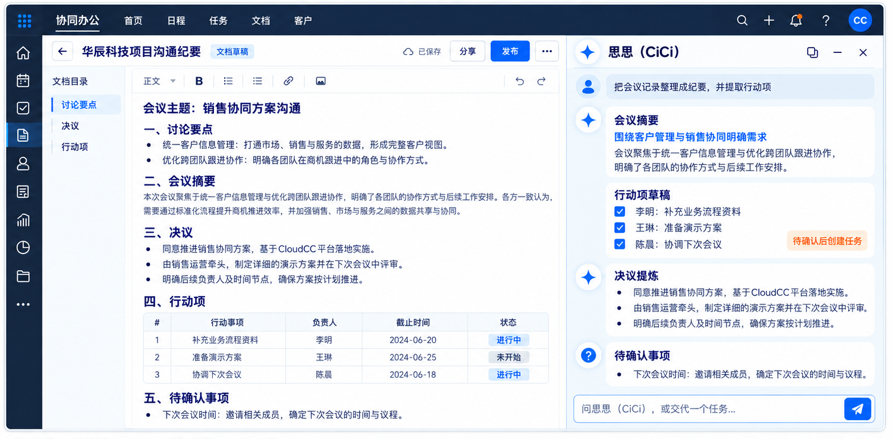
Task: Click the redo arrow
Action: pyautogui.click(x=542, y=81)
